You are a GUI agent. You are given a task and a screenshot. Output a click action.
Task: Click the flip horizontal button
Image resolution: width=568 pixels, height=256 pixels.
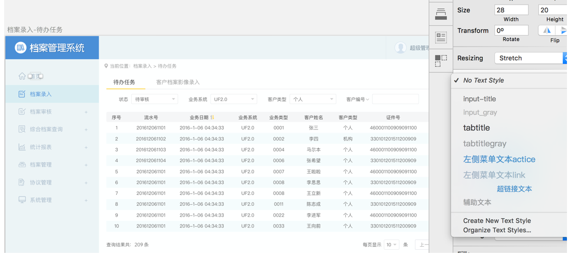547,31
